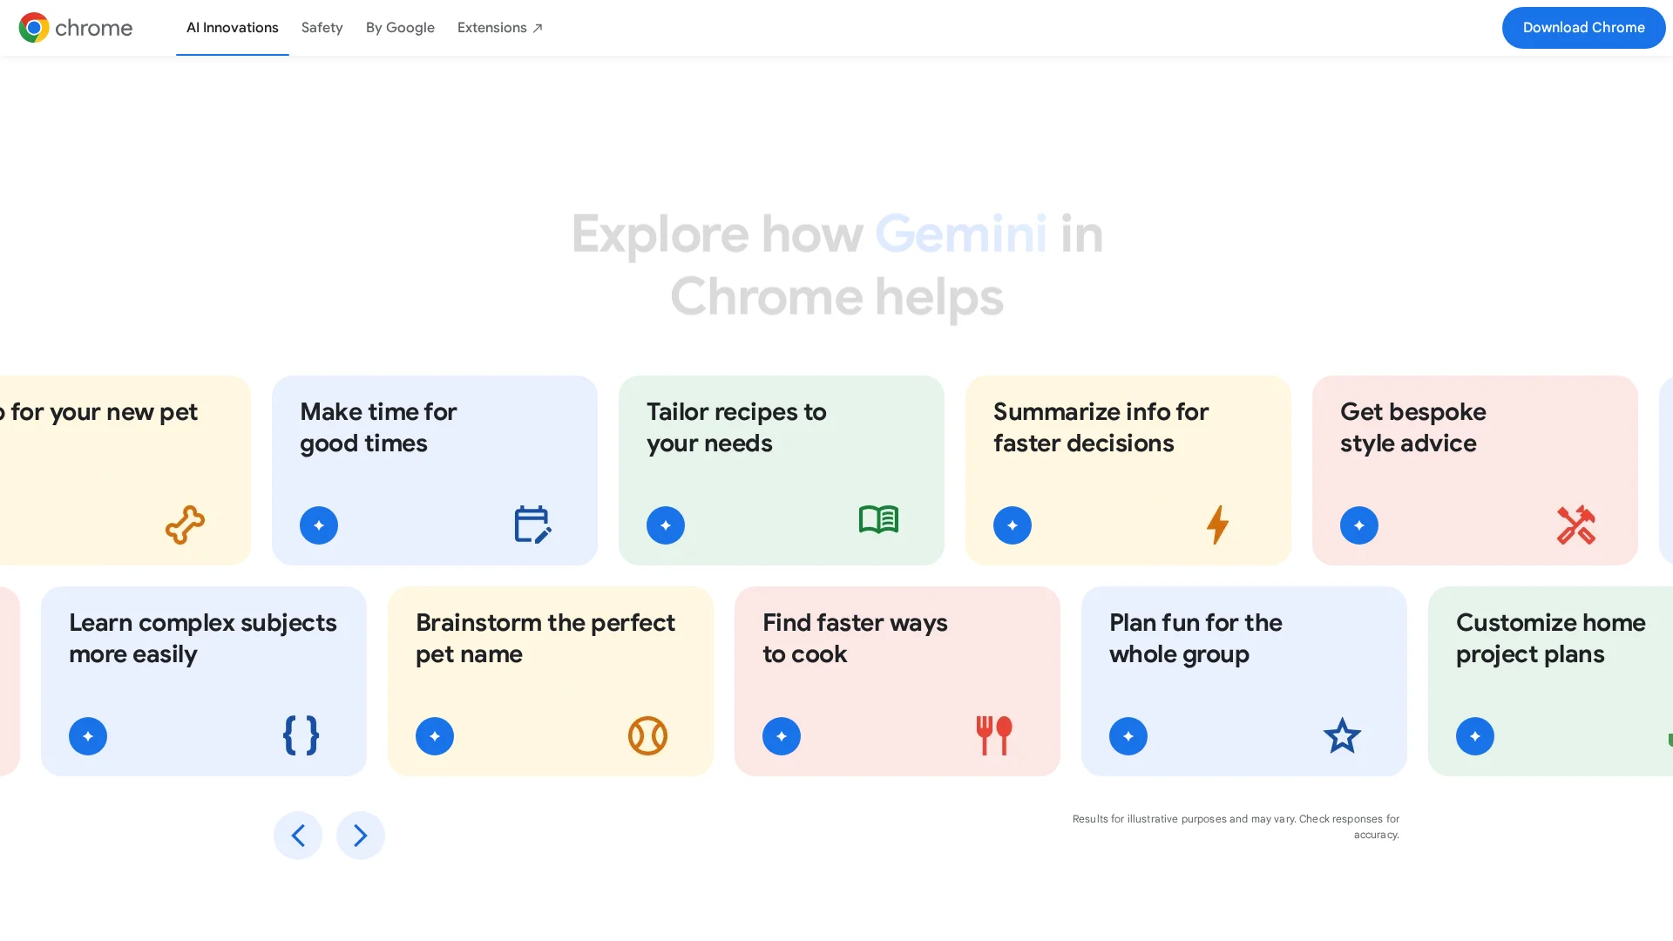The image size is (1673, 941).
Task: Open the Extensions external link
Action: 499,28
